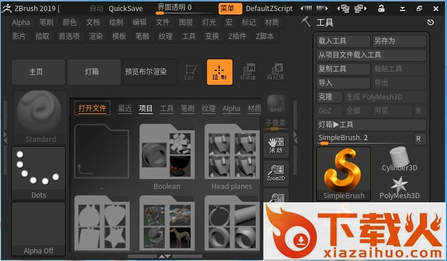The height and width of the screenshot is (261, 447).
Task: Collapse the lightbox using bottom arrows
Action: pyautogui.click(x=165, y=256)
